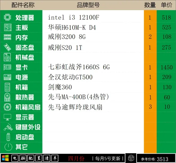Click the graphics card (显卡) icon
176x163 pixels.
(x=7, y=67)
